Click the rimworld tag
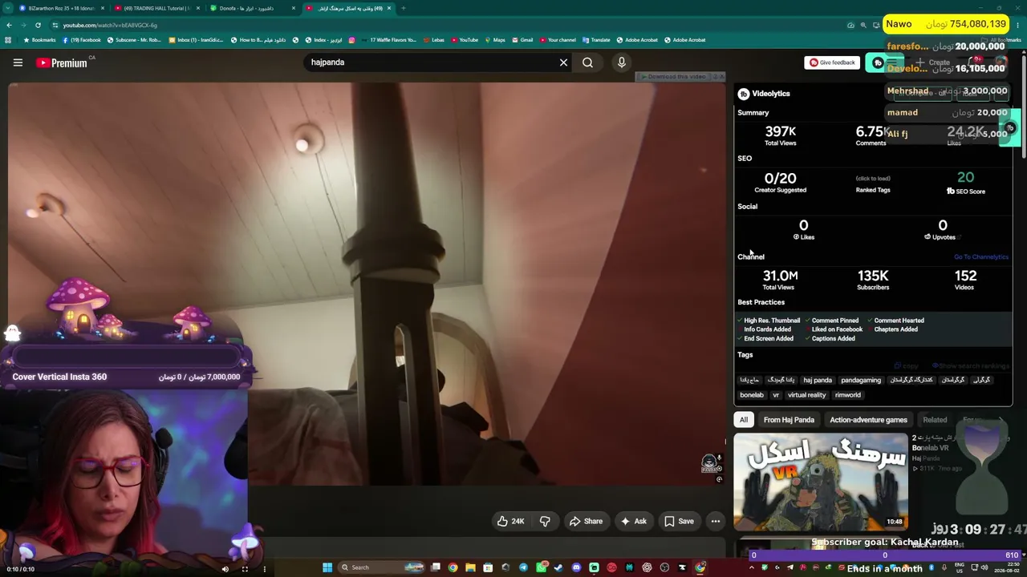 point(848,395)
